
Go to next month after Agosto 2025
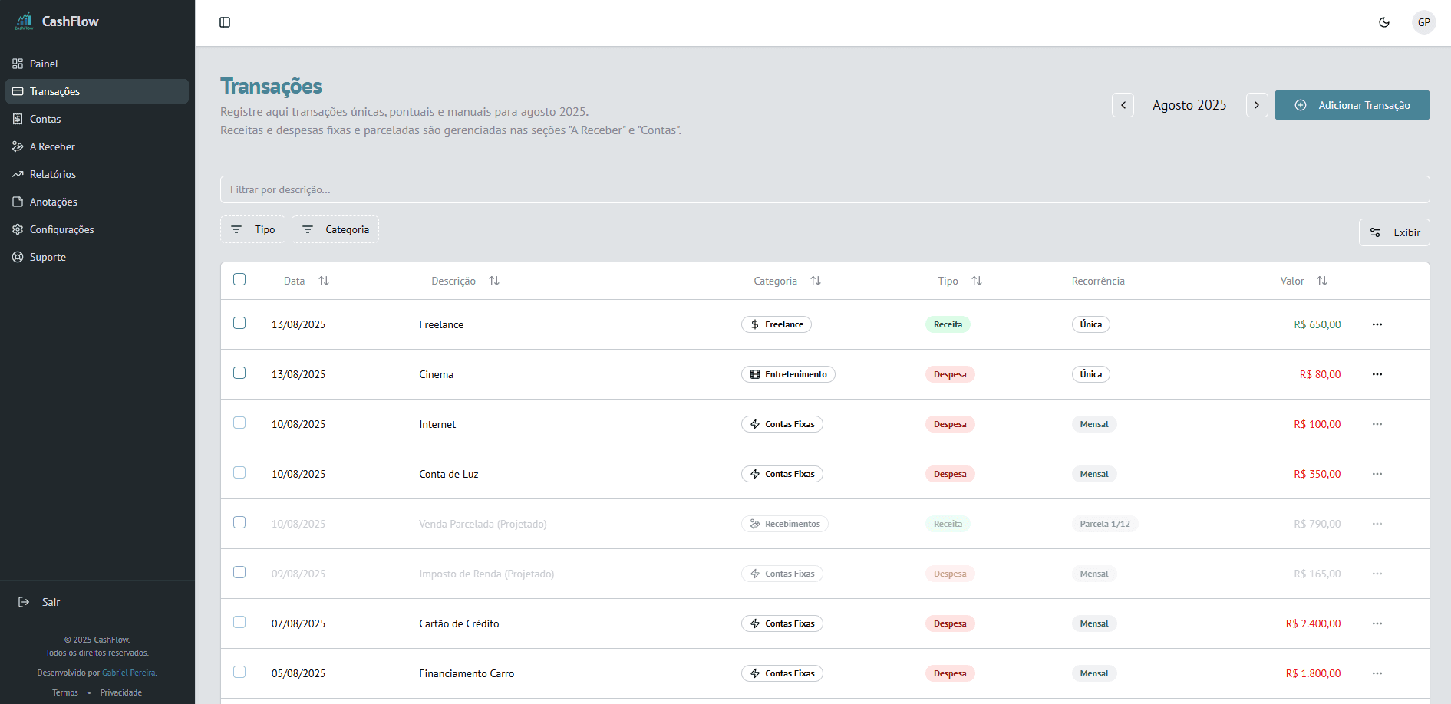(x=1256, y=105)
